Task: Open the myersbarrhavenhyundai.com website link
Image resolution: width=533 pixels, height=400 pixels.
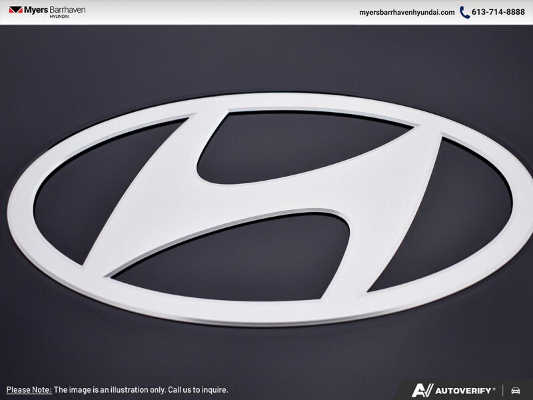Action: (x=406, y=12)
